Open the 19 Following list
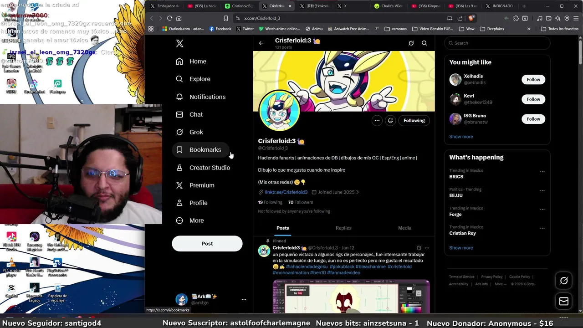This screenshot has width=583, height=328. (x=270, y=202)
